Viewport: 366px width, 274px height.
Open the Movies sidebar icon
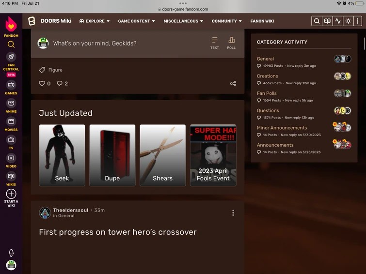[x=11, y=121]
